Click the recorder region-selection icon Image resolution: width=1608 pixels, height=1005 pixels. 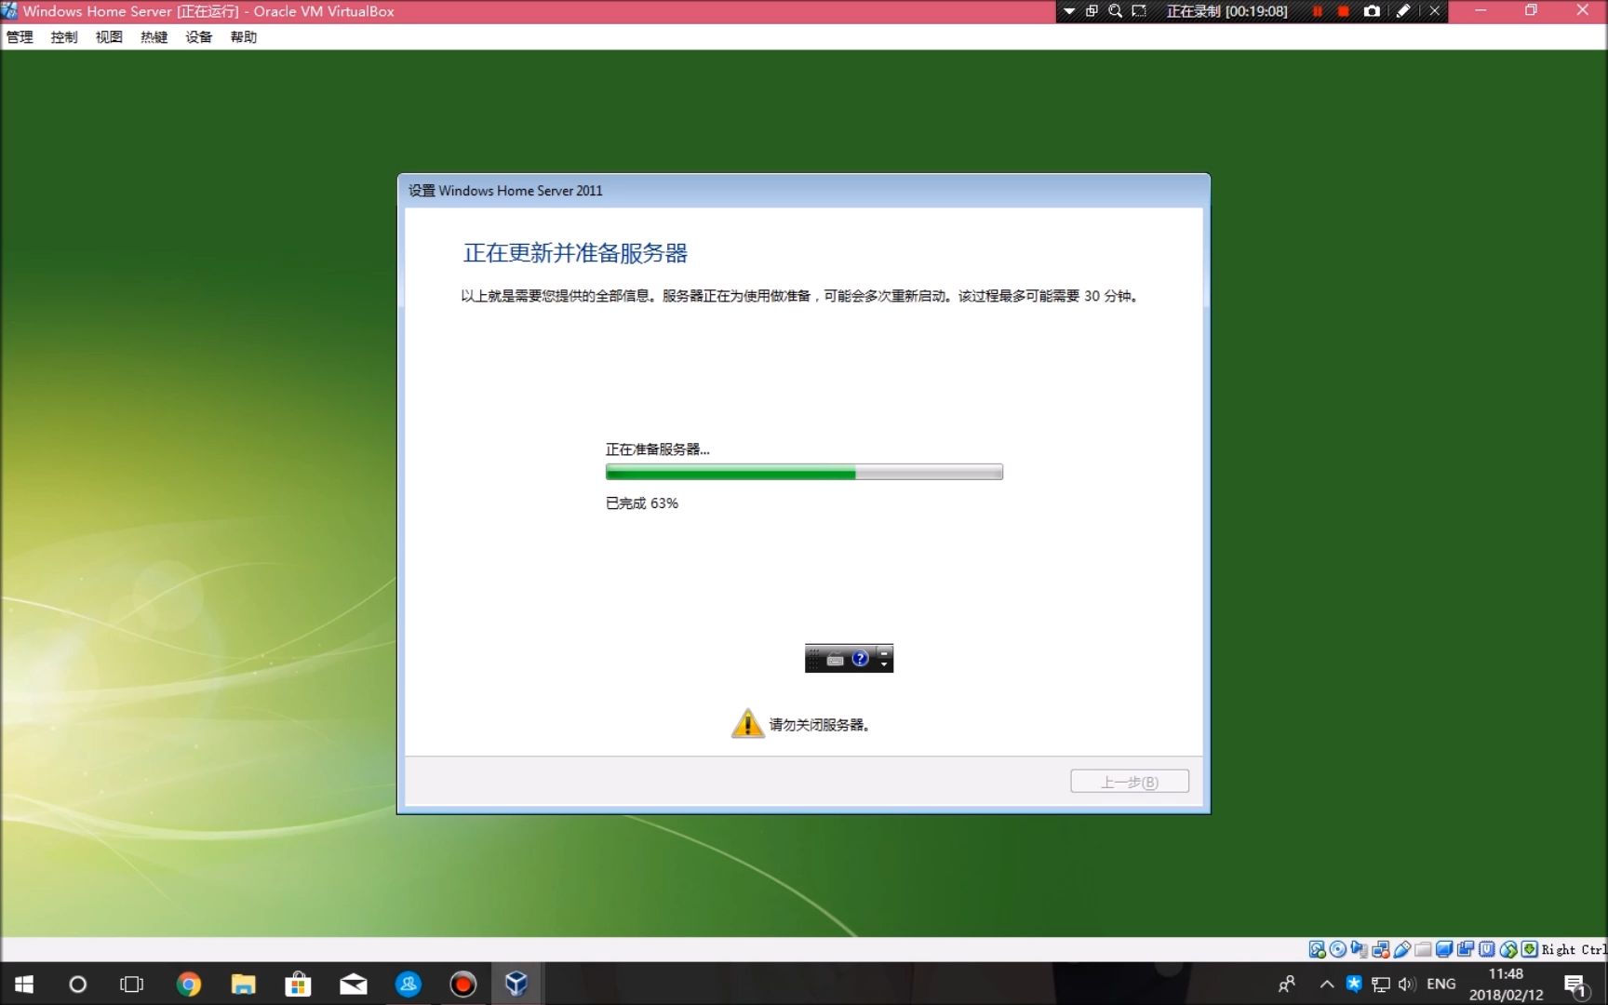pos(1139,11)
